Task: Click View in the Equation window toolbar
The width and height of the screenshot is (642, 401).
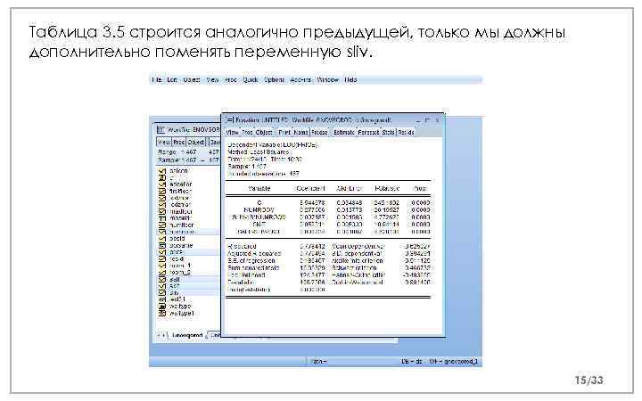Action: pyautogui.click(x=232, y=132)
